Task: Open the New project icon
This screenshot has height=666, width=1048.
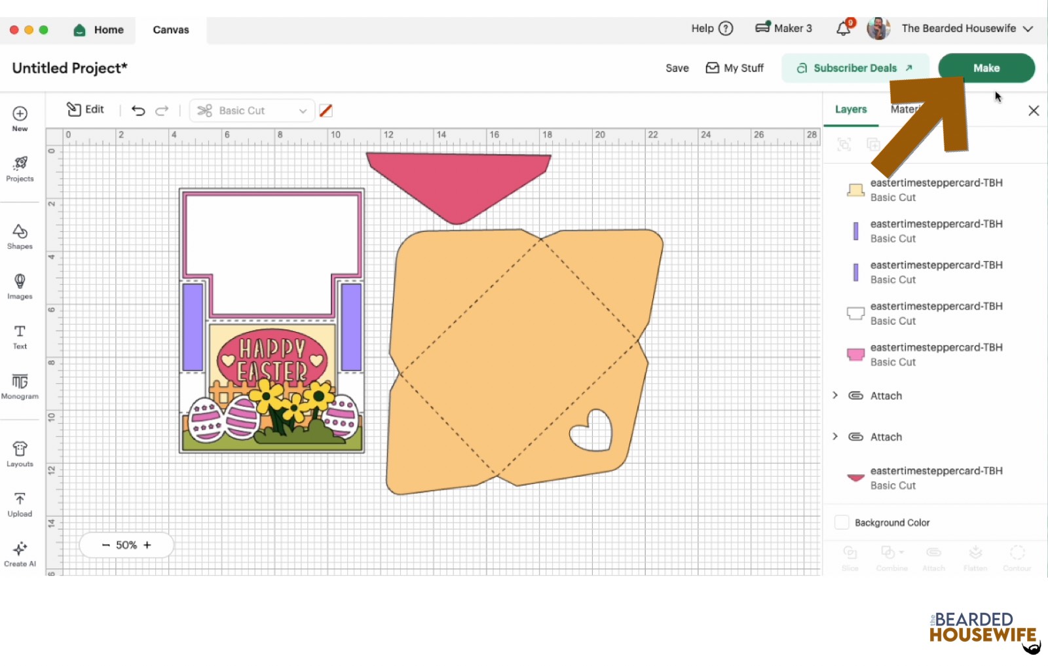Action: [20, 119]
